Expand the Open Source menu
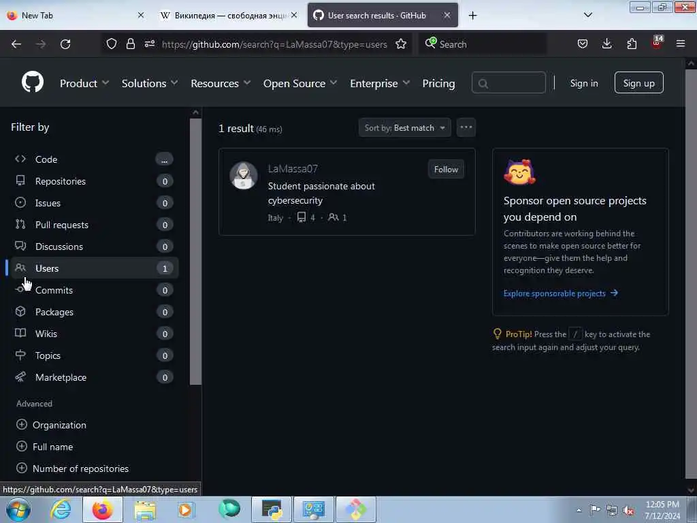 pos(300,83)
